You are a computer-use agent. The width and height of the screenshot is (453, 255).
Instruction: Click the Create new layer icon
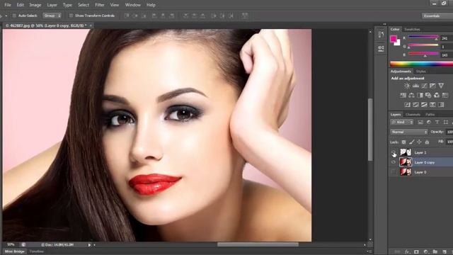[x=445, y=252]
